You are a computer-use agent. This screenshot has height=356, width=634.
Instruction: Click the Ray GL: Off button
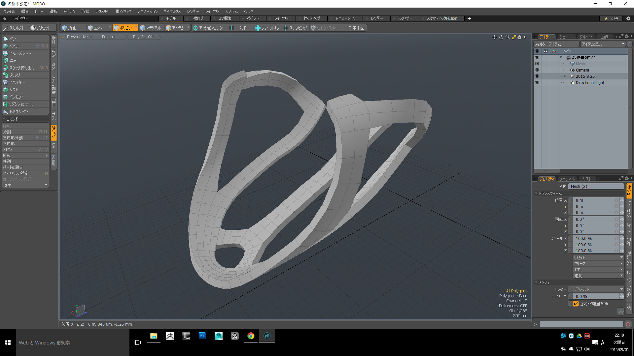(x=143, y=37)
